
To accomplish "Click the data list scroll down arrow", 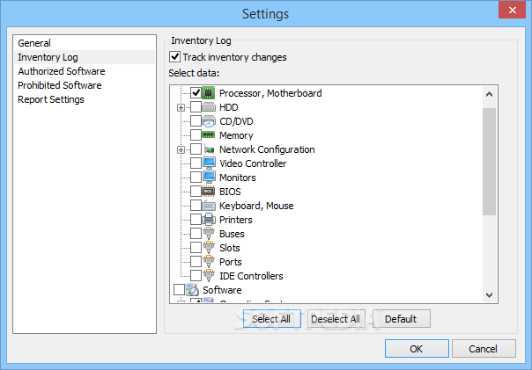I will (x=489, y=294).
